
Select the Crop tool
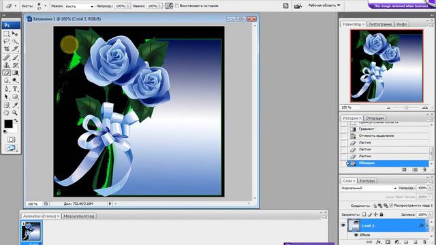[7, 49]
